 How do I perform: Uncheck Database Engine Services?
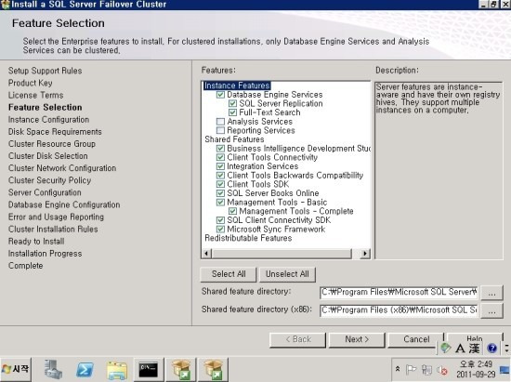point(220,95)
